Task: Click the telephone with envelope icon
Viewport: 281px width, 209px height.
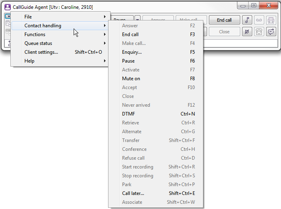Action: click(x=259, y=32)
